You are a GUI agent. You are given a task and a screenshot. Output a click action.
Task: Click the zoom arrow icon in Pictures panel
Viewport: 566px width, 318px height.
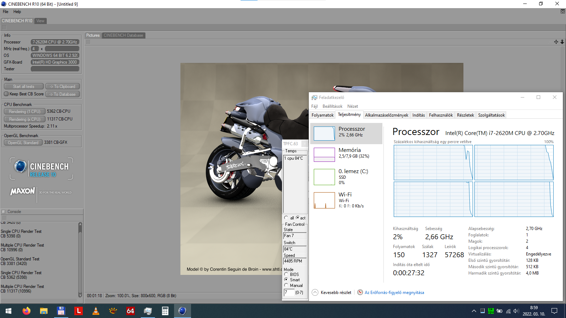(562, 42)
